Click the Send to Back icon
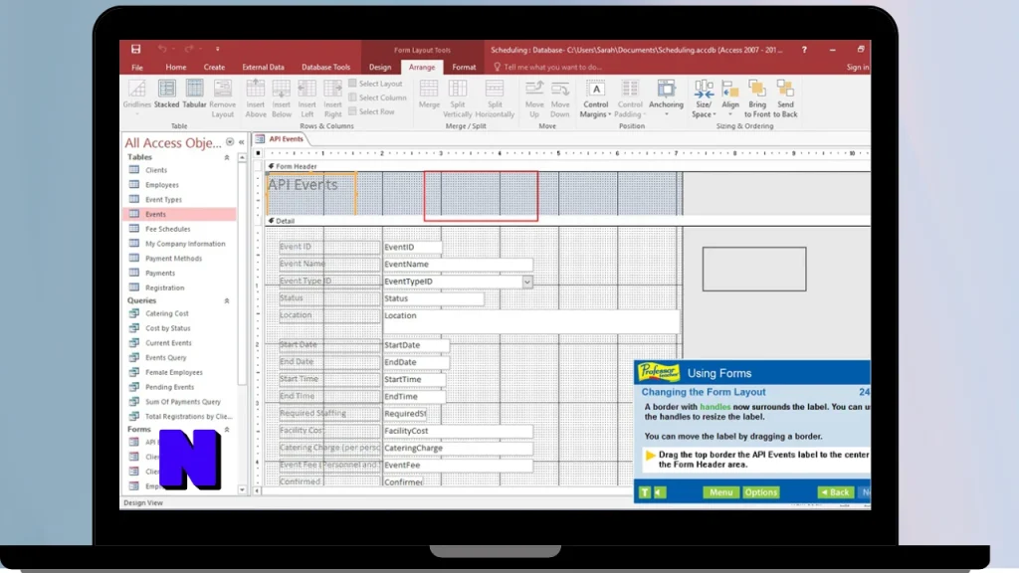Image resolution: width=1019 pixels, height=573 pixels. 786,98
